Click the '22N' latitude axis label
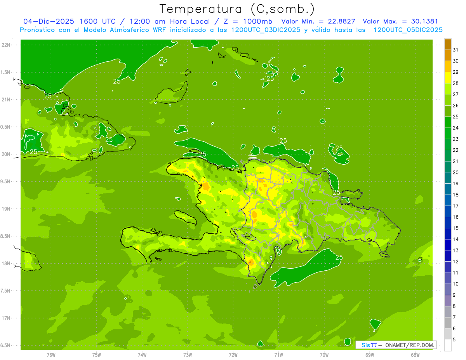466x360 pixels. coord(7,45)
